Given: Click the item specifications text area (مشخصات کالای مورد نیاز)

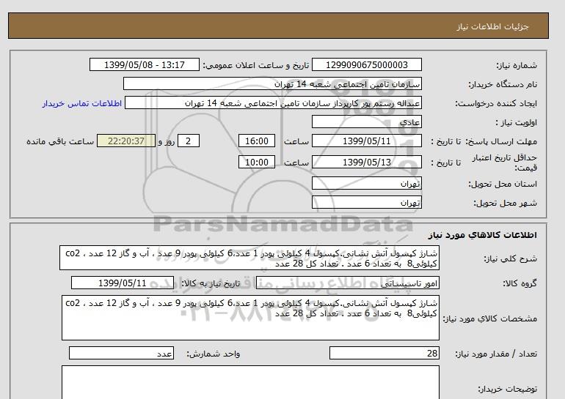Looking at the screenshot, I should pyautogui.click(x=250, y=318).
